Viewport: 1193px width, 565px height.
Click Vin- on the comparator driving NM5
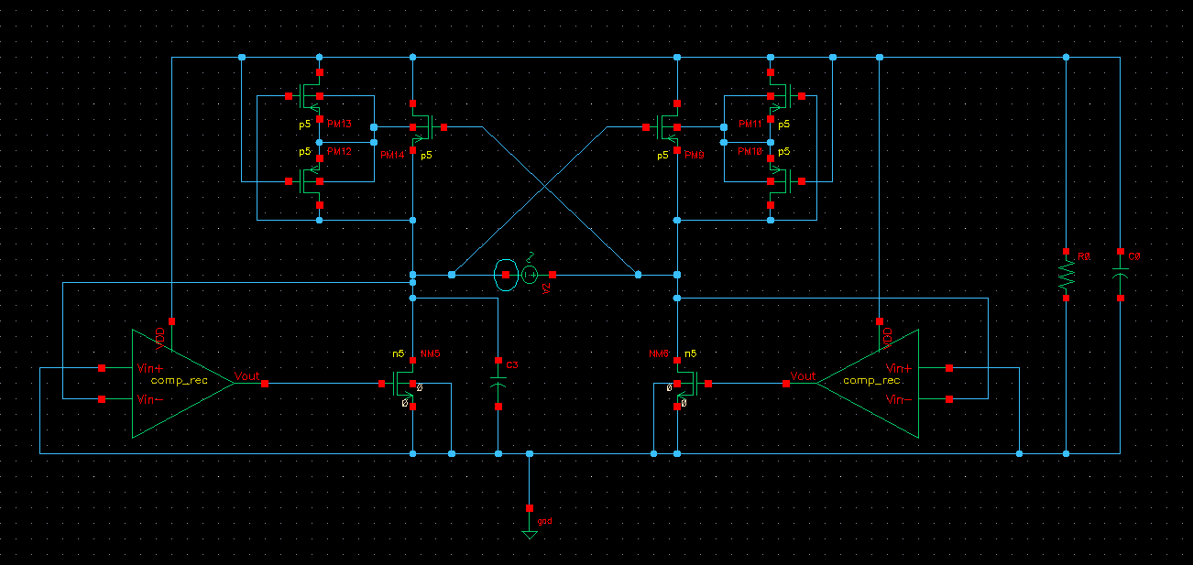(151, 399)
